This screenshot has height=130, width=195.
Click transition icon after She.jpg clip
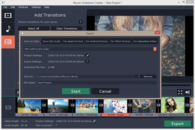[159, 105]
